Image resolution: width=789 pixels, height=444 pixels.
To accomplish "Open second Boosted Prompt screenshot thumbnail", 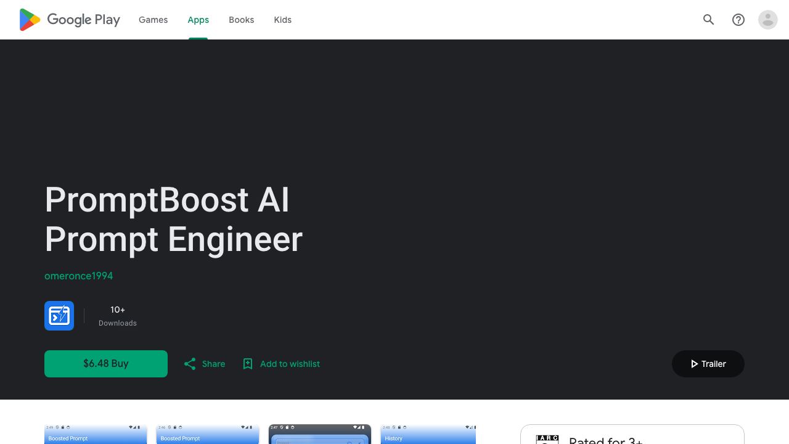I will coord(208,434).
